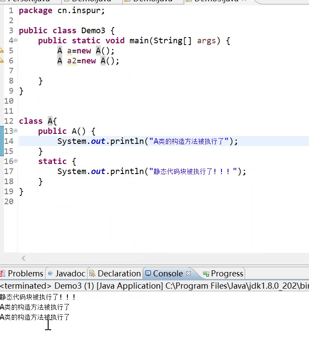Close the Console view using its X icon
The image size is (309, 342).
tap(189, 273)
